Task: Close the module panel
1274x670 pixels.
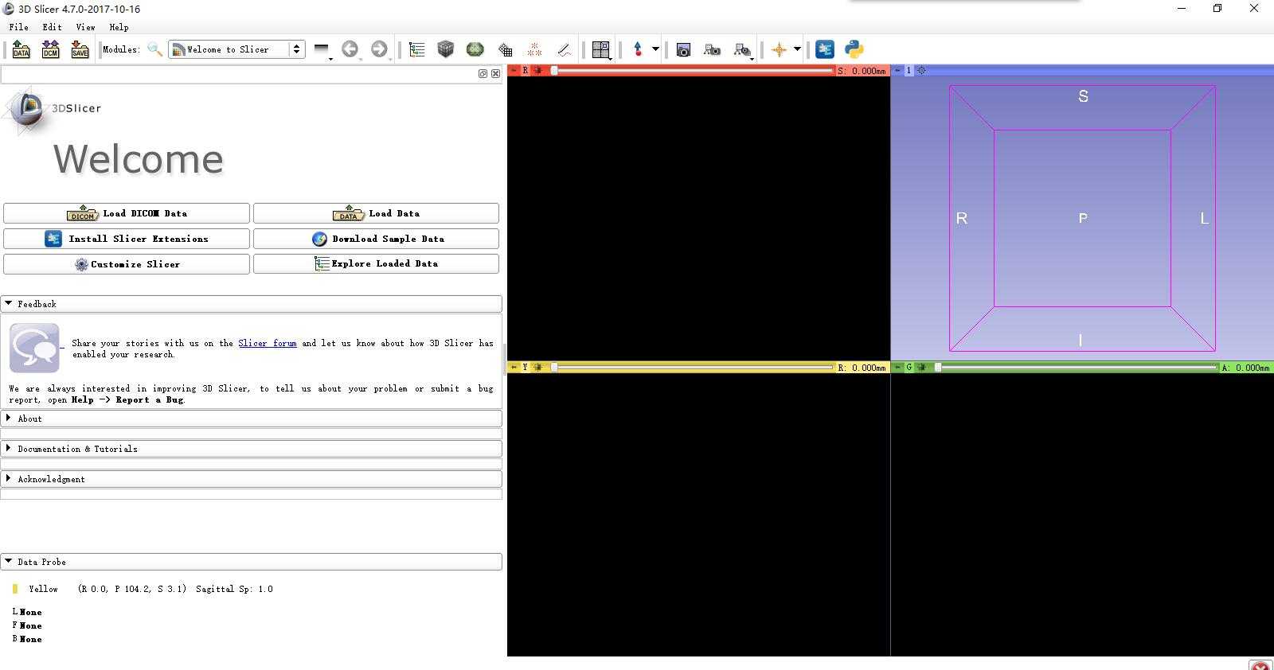Action: [x=495, y=73]
